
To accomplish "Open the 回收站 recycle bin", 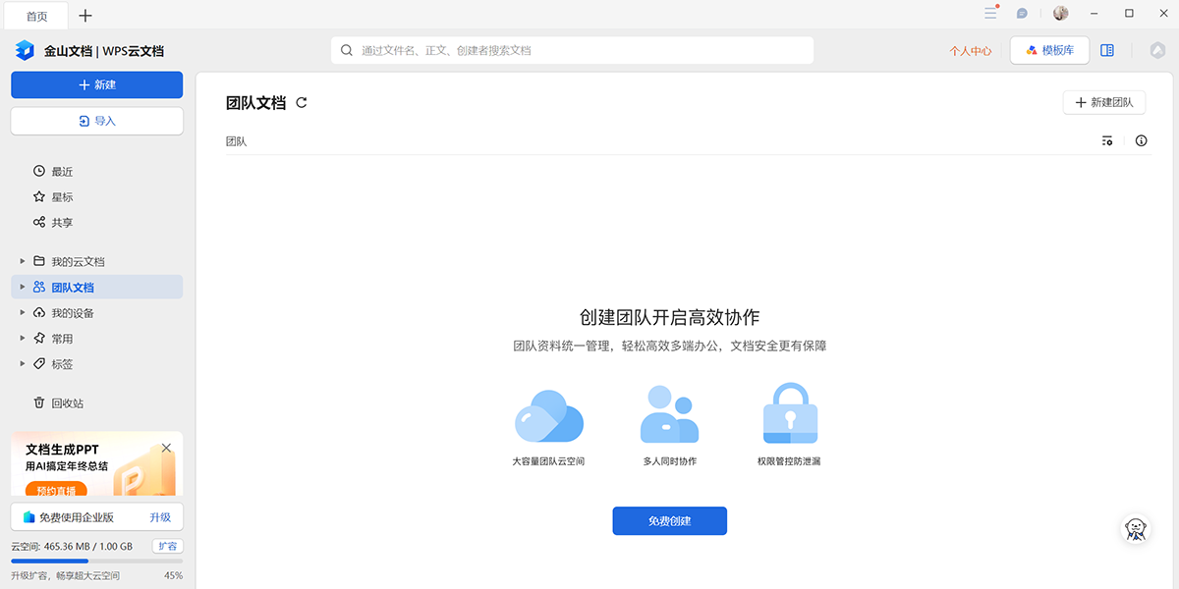I will [x=67, y=403].
